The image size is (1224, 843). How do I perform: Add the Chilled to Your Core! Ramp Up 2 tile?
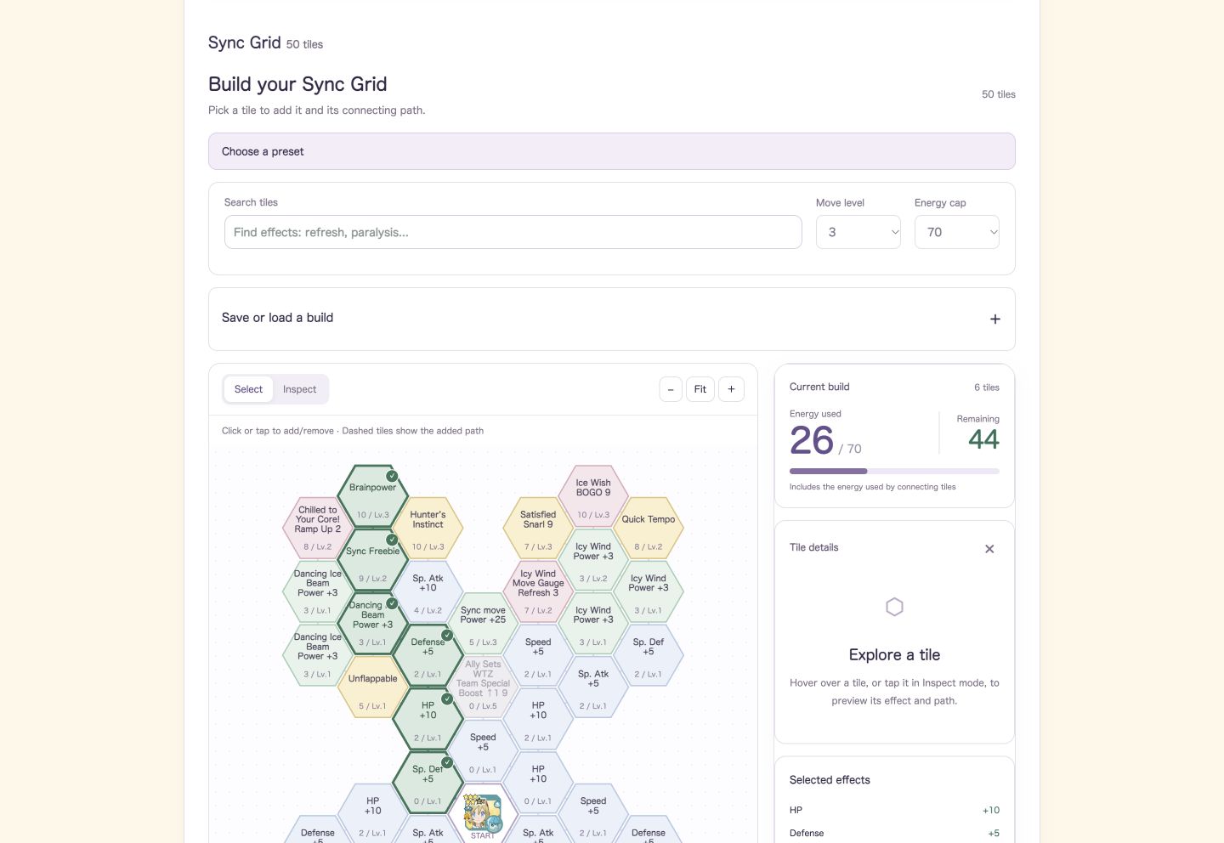click(x=317, y=529)
